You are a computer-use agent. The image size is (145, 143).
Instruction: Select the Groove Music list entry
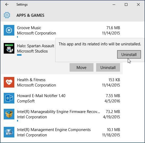click(62, 31)
